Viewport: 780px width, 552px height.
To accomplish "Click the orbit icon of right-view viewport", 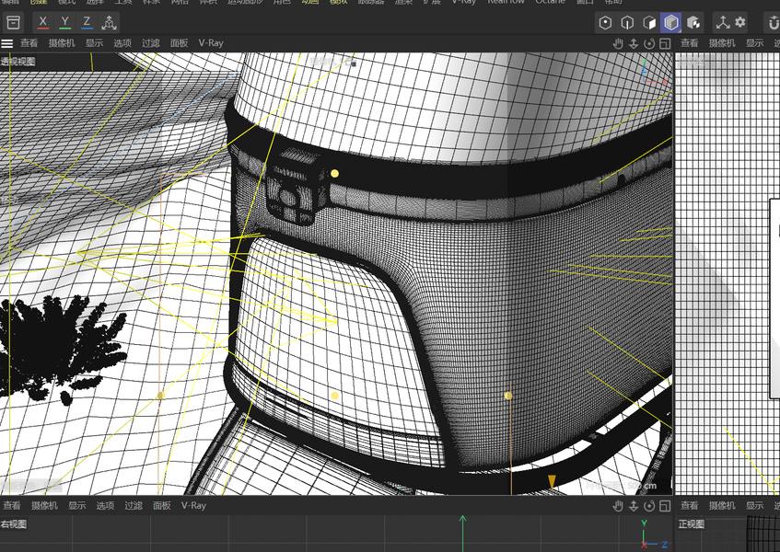I will (649, 506).
